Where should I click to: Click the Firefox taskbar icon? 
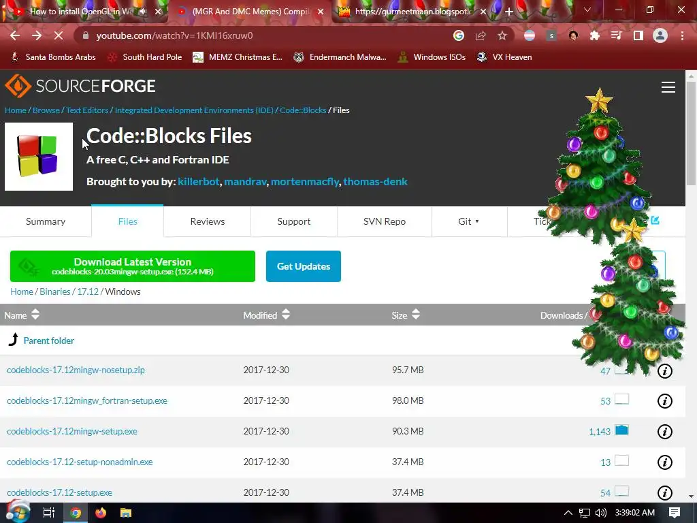click(101, 513)
